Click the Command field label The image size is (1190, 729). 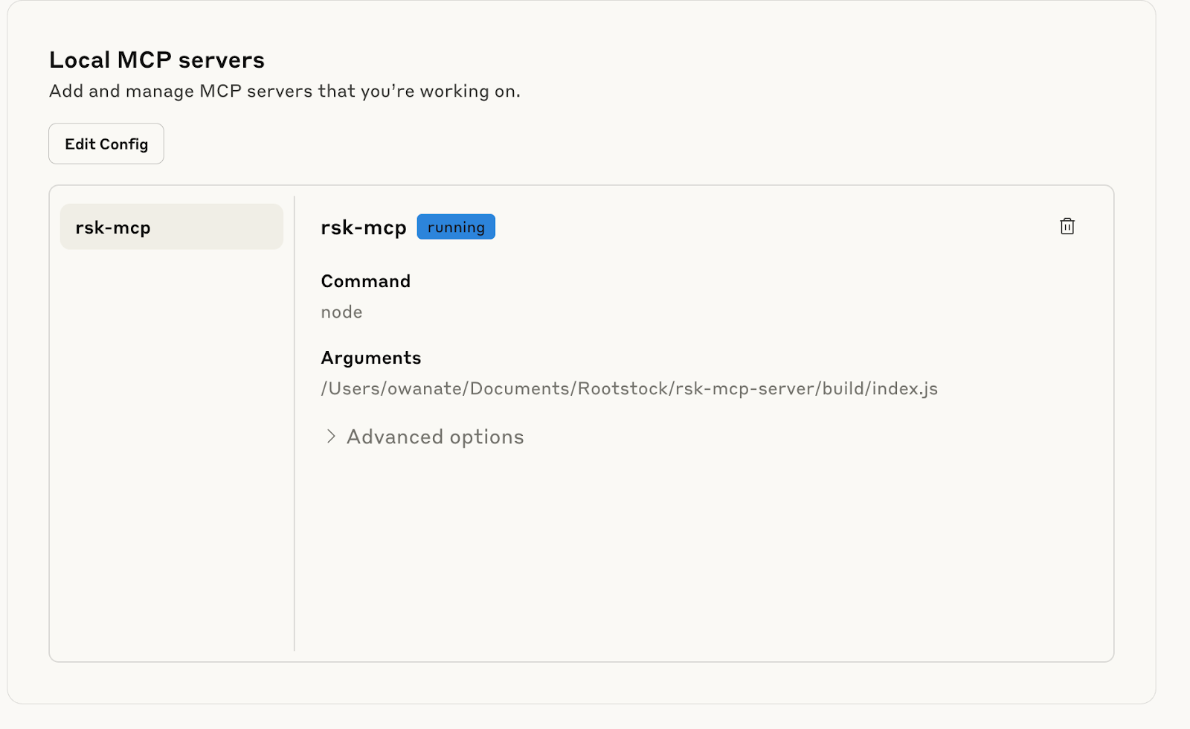point(365,281)
